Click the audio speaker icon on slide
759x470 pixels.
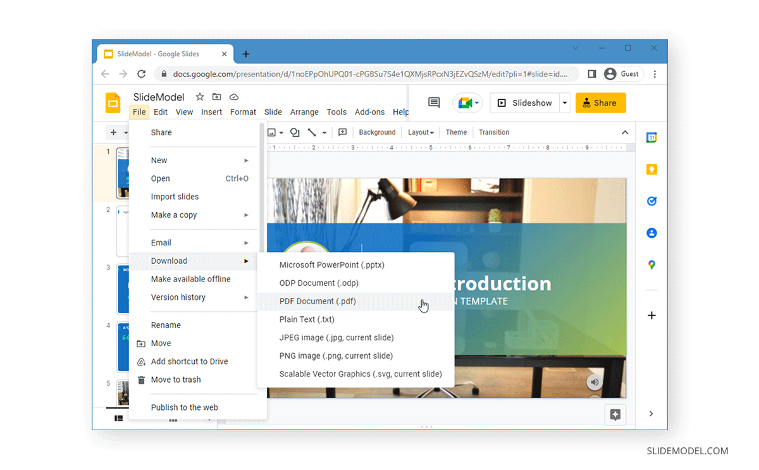(593, 382)
